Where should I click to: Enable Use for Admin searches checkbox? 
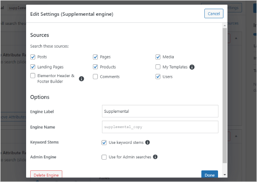tap(104, 157)
